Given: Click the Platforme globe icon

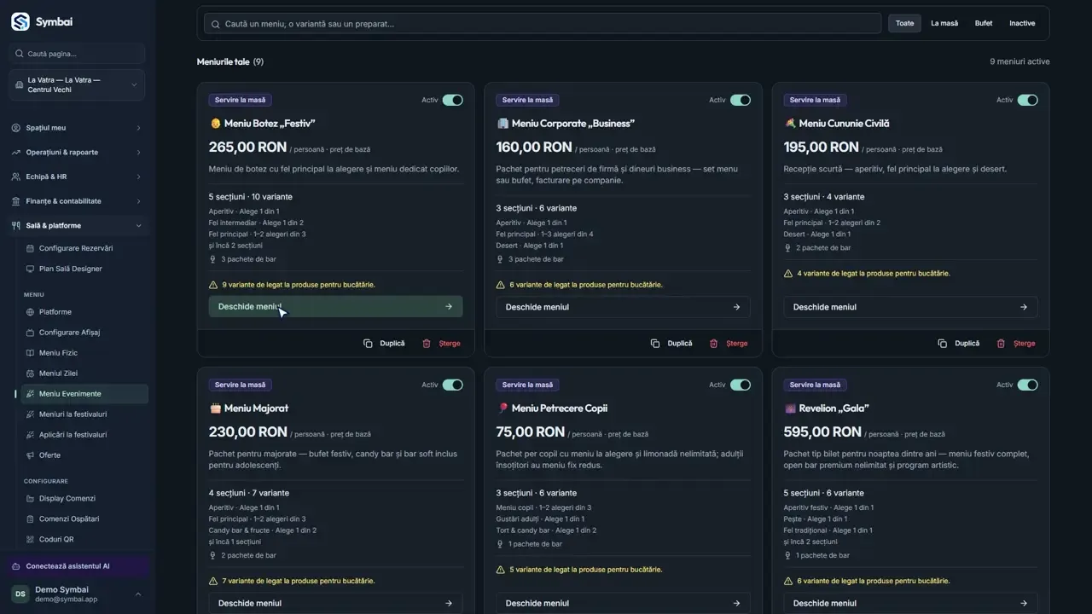Looking at the screenshot, I should (x=31, y=312).
